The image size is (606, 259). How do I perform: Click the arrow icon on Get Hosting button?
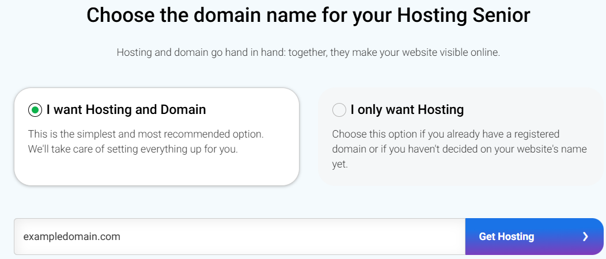585,237
